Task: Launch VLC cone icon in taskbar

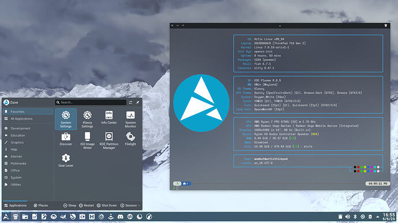Action: [x=111, y=217]
